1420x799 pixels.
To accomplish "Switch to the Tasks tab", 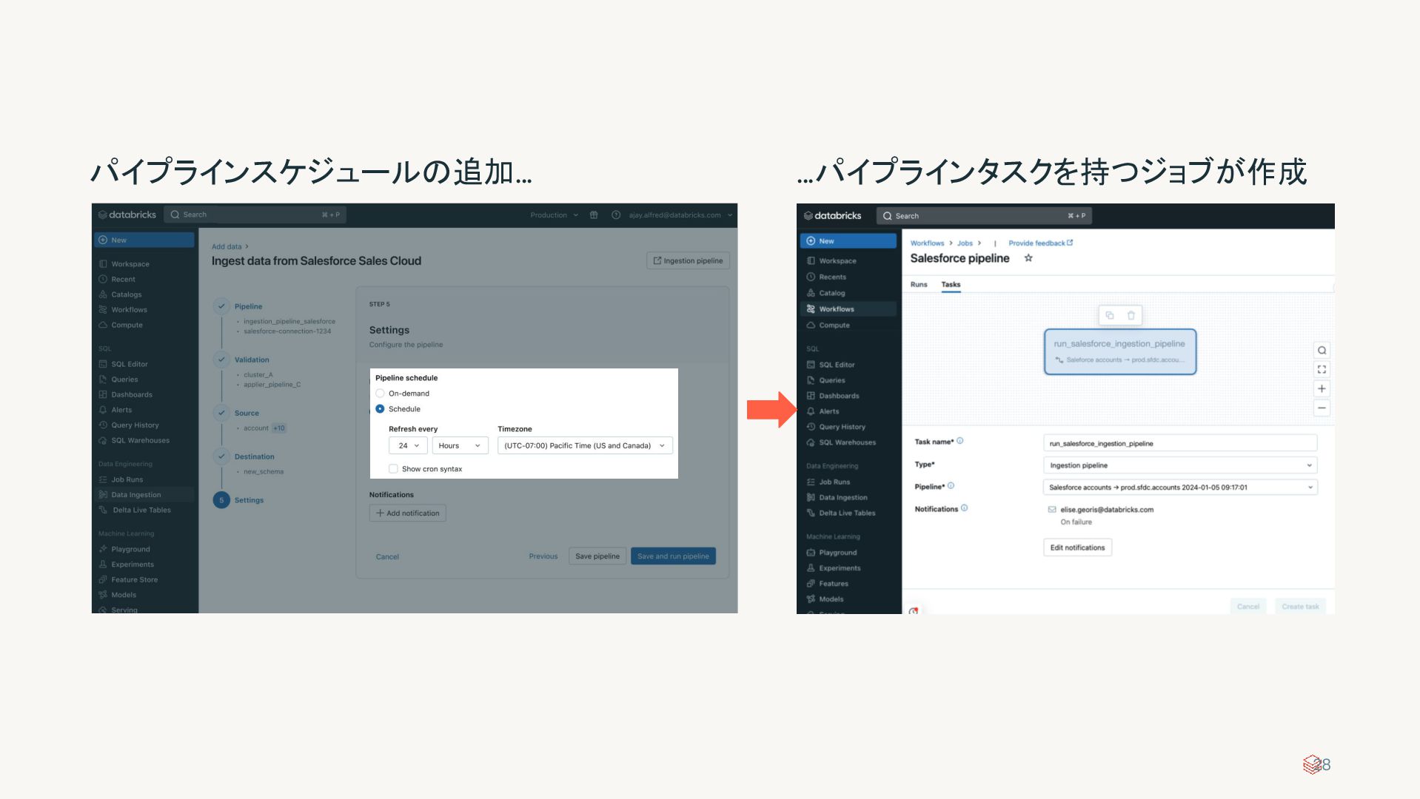I will point(951,285).
